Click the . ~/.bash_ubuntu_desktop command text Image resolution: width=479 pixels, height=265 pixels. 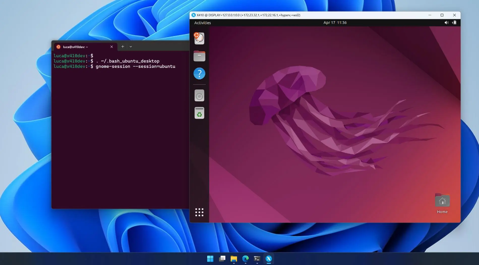click(x=128, y=61)
